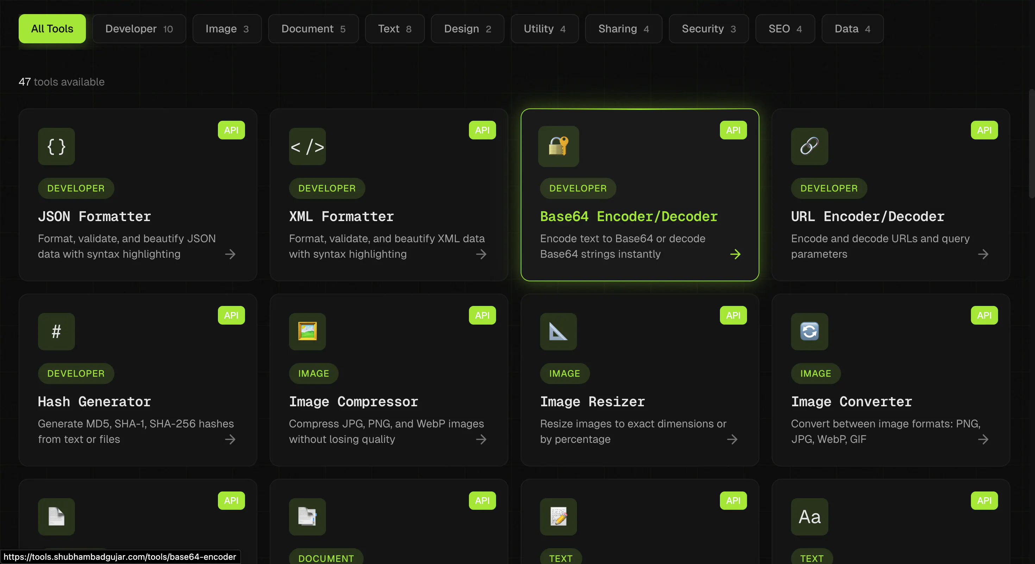Image resolution: width=1035 pixels, height=564 pixels.
Task: Click IMAGE tag on Image Compressor card
Action: pos(313,374)
